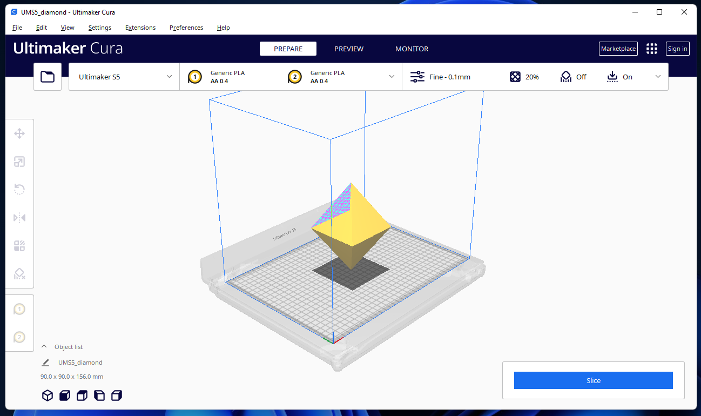This screenshot has width=701, height=416.
Task: Click the Sign in button
Action: coord(678,49)
